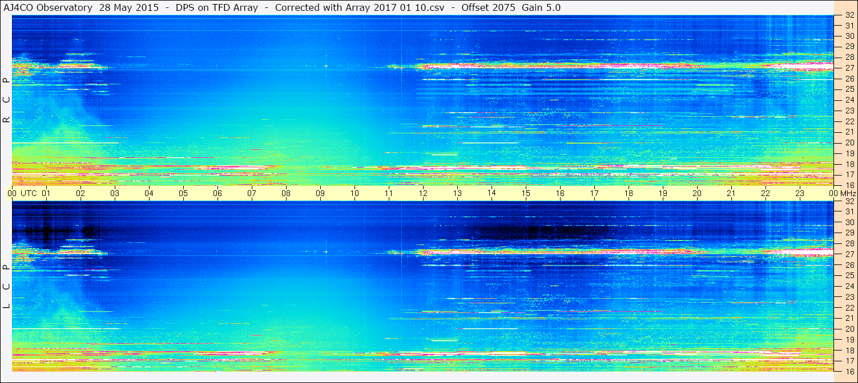Select the 12 hour mark on time axis

tap(423, 194)
